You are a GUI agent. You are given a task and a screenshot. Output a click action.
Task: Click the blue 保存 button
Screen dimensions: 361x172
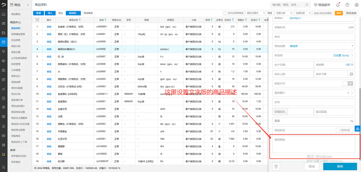(x=340, y=166)
